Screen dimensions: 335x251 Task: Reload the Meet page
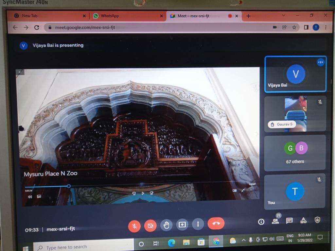pos(37,27)
